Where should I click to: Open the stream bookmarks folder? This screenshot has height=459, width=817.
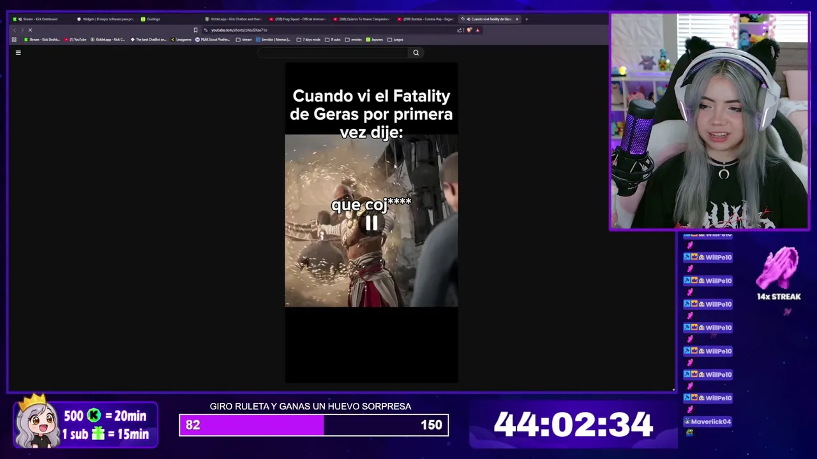click(x=244, y=40)
